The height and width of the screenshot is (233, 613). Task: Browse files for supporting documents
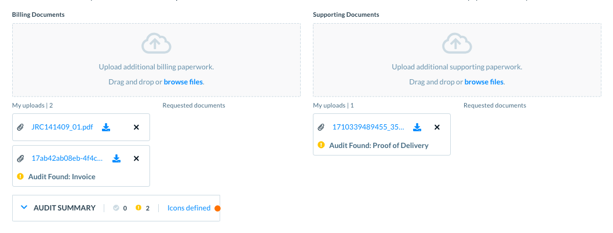484,82
